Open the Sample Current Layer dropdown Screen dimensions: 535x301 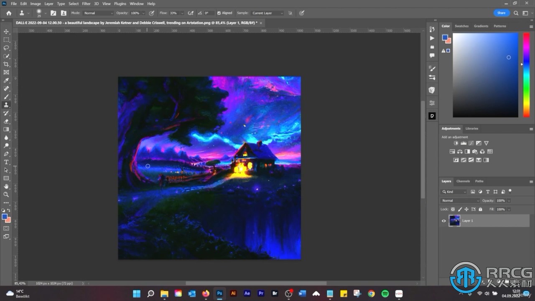267,13
